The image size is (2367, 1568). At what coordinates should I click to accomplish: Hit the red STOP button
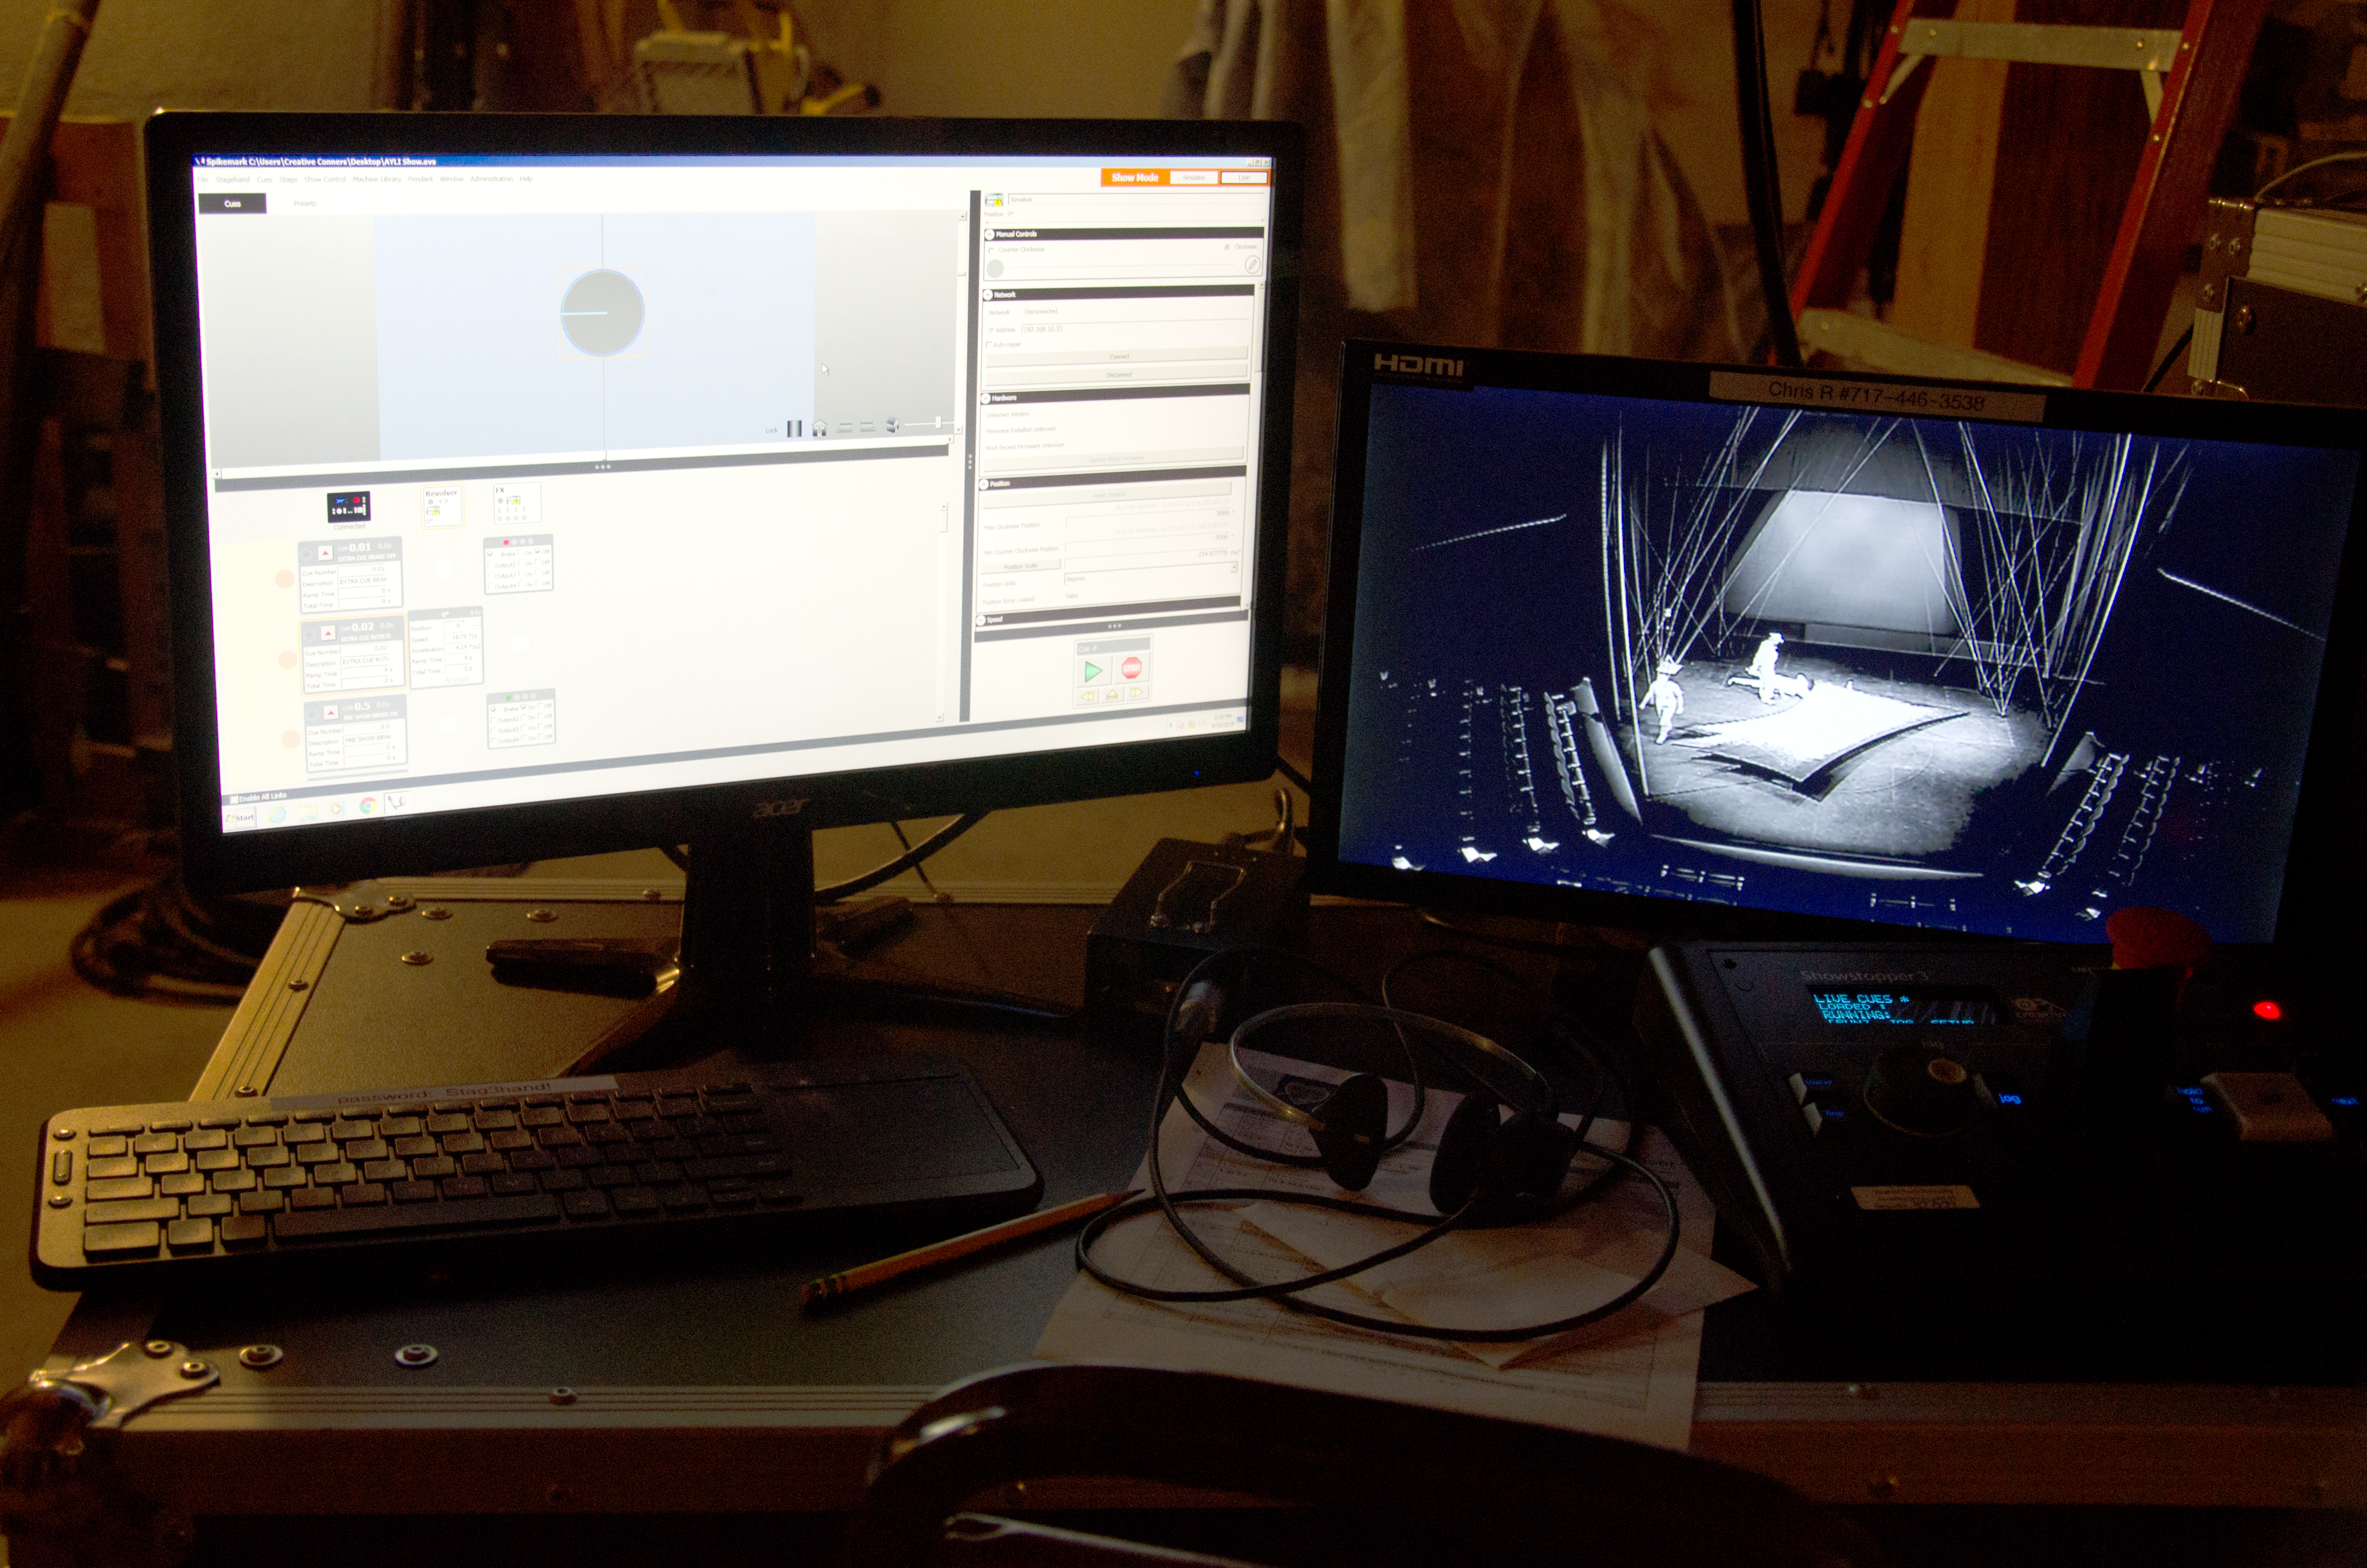(x=1131, y=668)
